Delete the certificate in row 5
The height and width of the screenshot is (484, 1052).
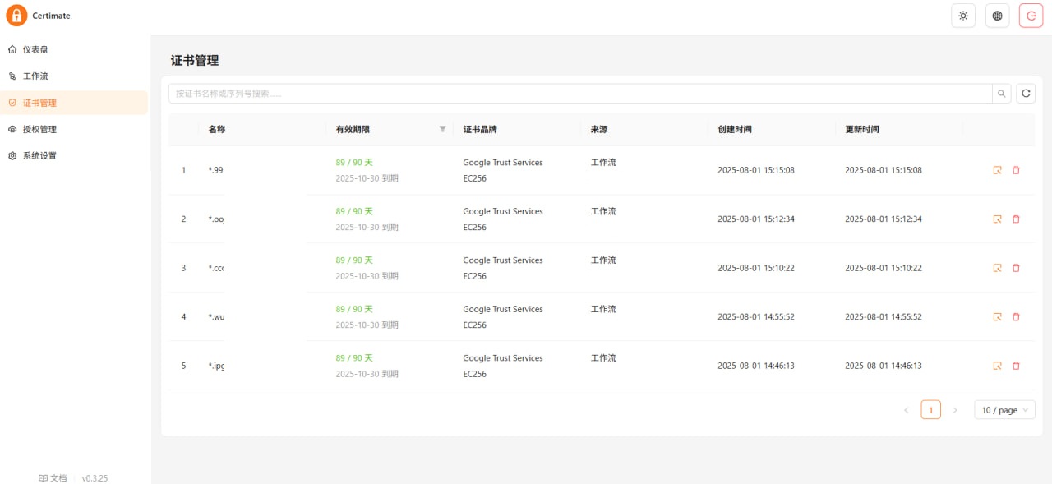(1016, 366)
